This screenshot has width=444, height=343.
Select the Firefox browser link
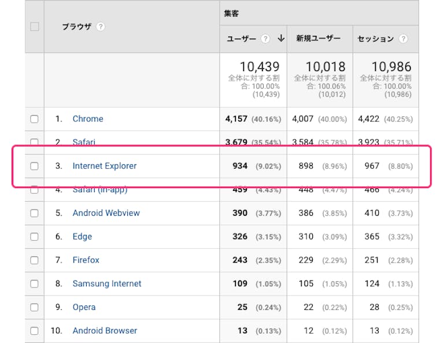click(86, 260)
